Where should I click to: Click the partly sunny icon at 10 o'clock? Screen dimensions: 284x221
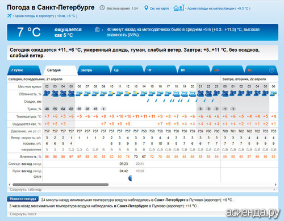pos(111,93)
